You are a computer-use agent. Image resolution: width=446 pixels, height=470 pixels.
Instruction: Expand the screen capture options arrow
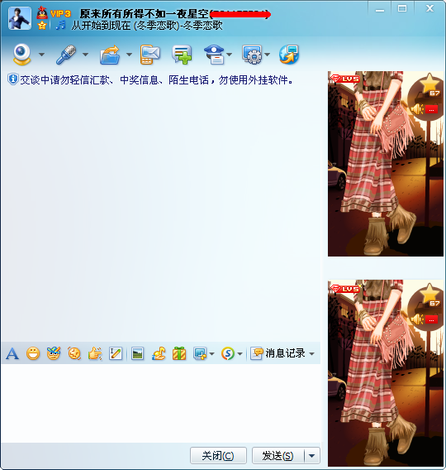pyautogui.click(x=211, y=354)
